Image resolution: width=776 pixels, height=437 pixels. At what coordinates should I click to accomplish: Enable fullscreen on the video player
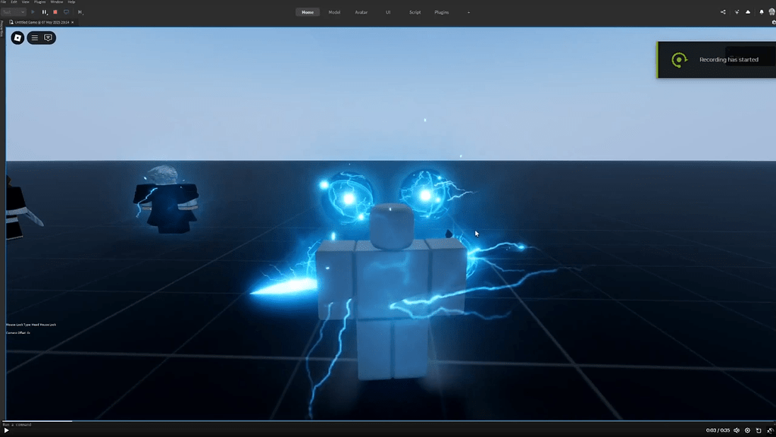click(770, 430)
